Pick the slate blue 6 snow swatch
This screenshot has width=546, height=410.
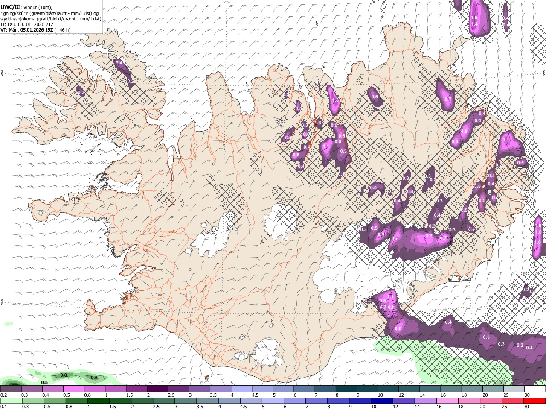[304, 389]
